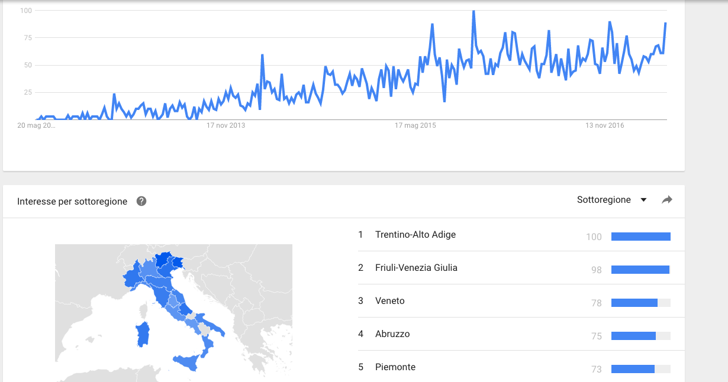Select the Sottoregione dropdown label
728x382 pixels.
click(604, 200)
